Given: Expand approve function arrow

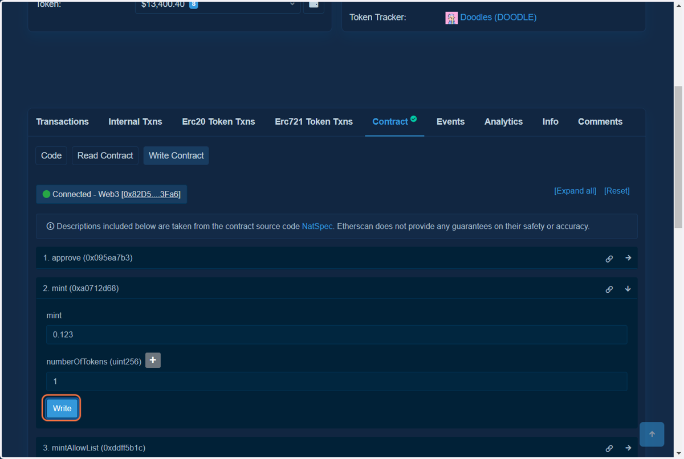Looking at the screenshot, I should tap(628, 258).
